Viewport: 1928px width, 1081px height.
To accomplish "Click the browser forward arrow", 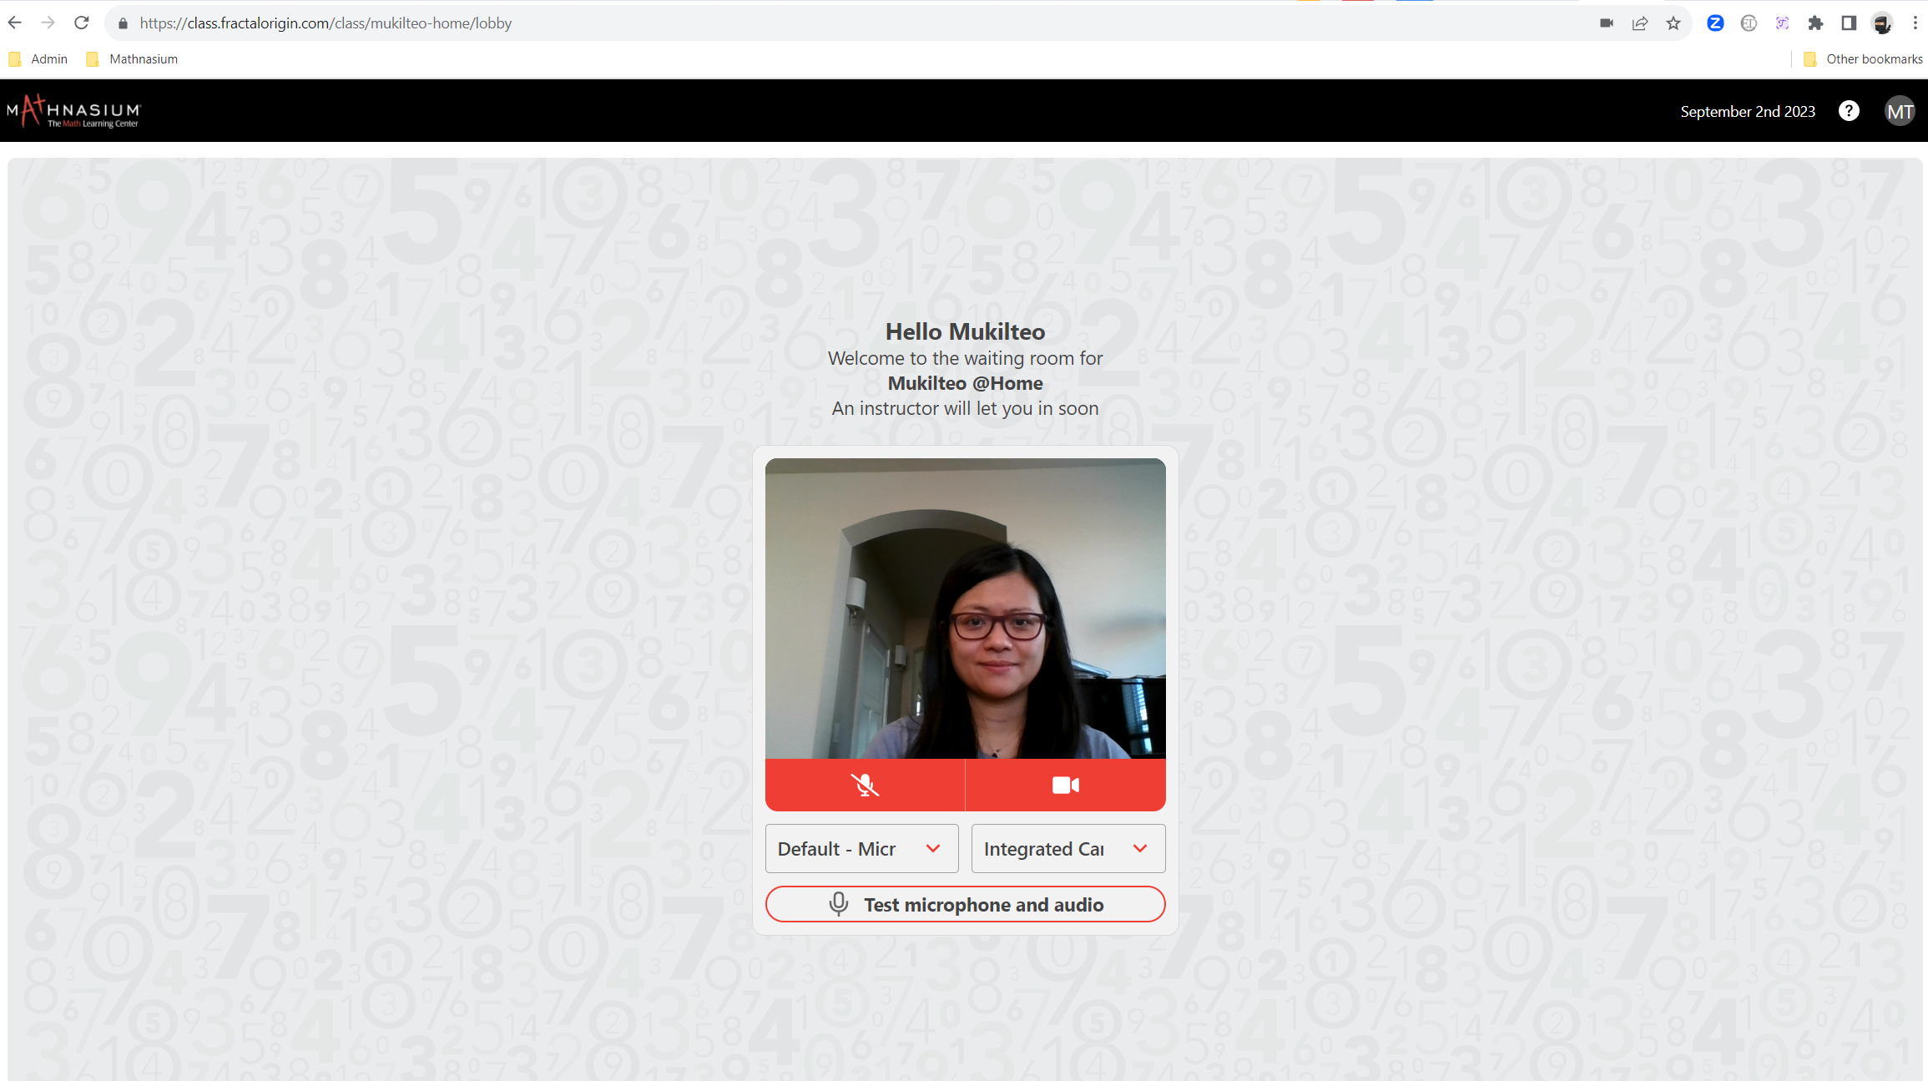I will 48,23.
